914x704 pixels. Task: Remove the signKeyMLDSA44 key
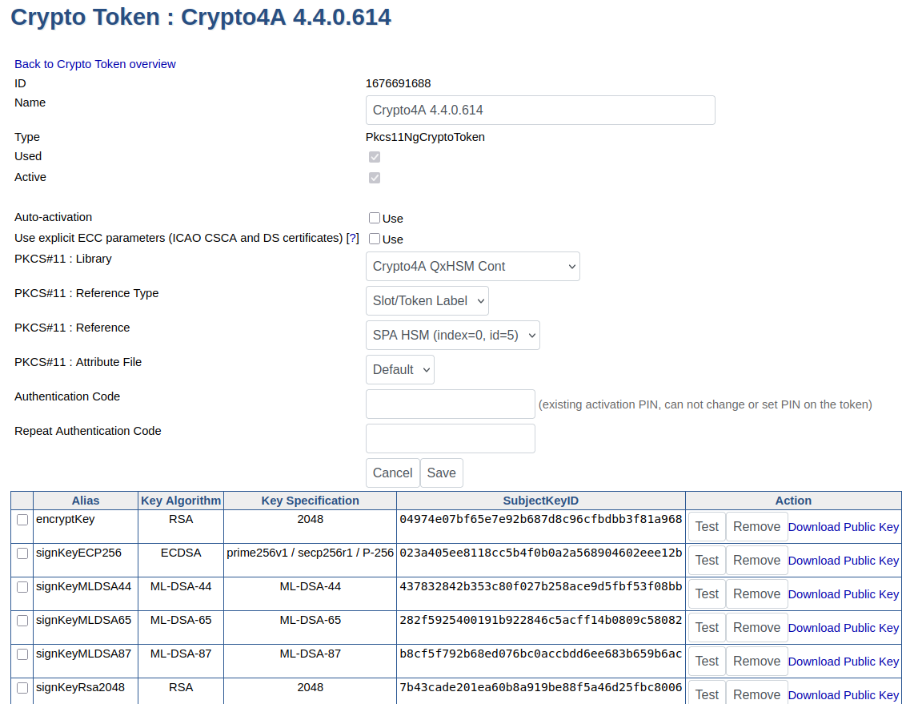[756, 593]
